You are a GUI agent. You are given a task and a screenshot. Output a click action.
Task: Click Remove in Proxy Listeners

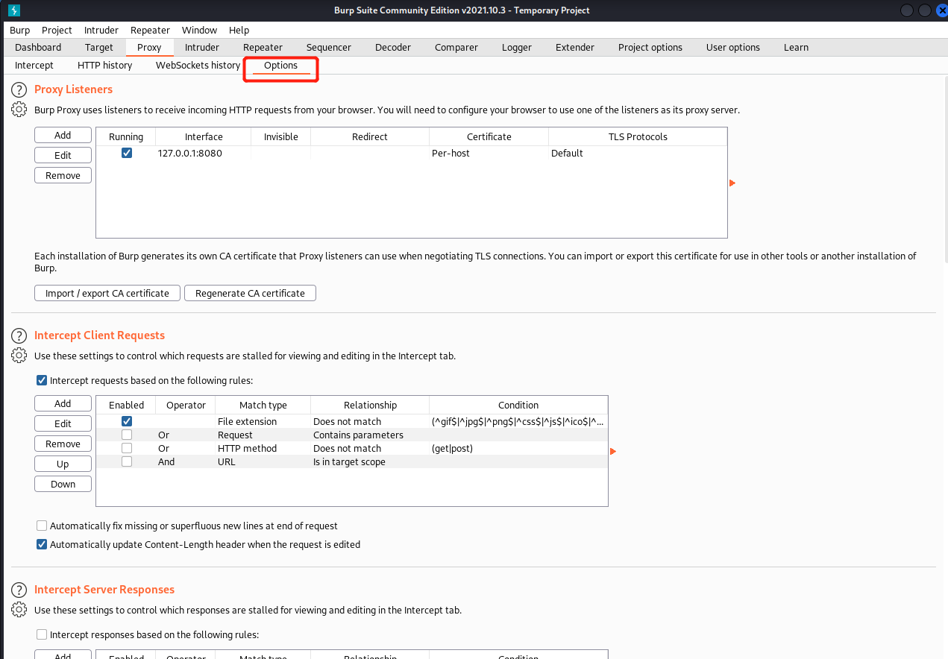63,175
